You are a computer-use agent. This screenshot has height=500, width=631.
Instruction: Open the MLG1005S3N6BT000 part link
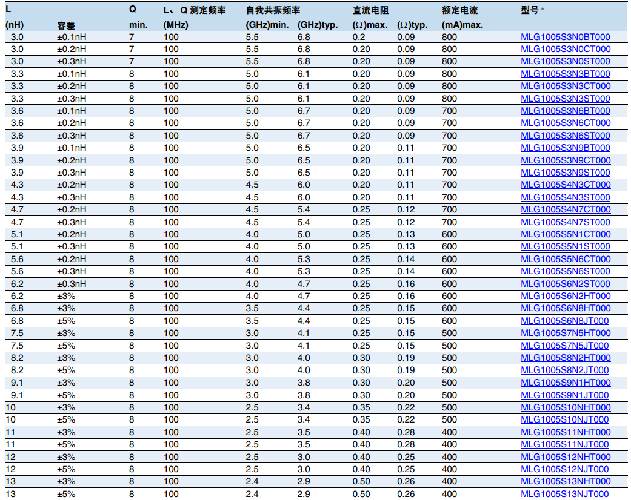point(565,111)
